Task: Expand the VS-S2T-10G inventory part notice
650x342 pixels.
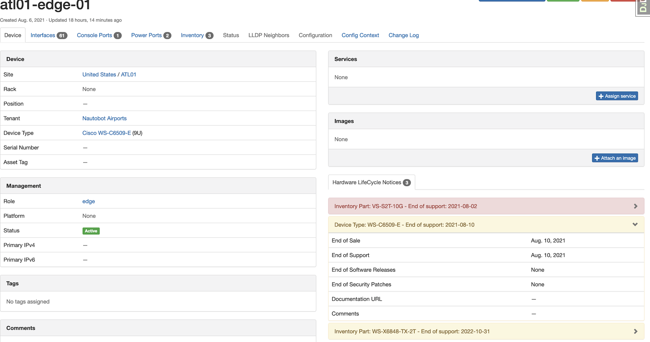Action: 635,206
